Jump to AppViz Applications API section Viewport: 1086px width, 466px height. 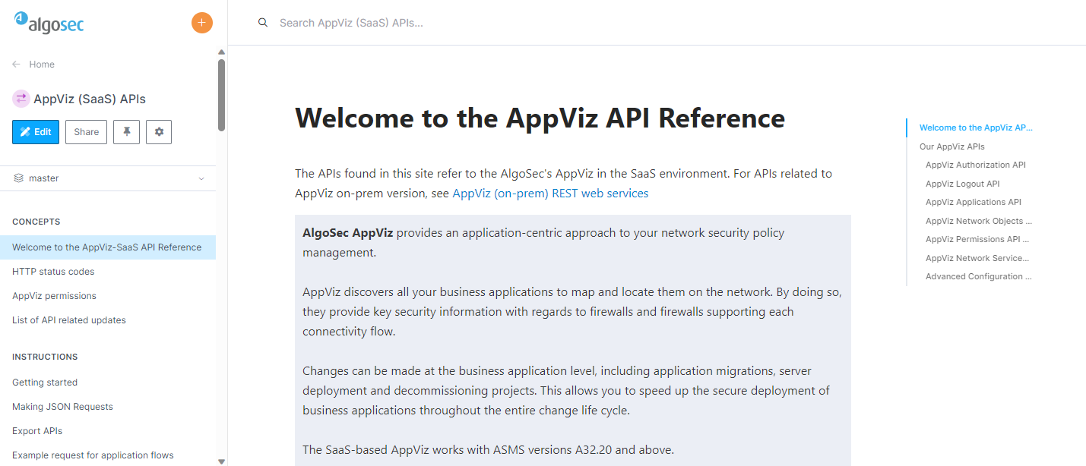coord(973,202)
